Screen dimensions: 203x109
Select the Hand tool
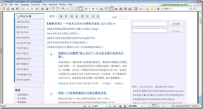[x=111, y=9]
